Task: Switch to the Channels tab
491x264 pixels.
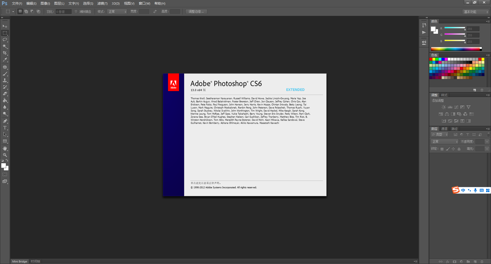Action: point(444,129)
